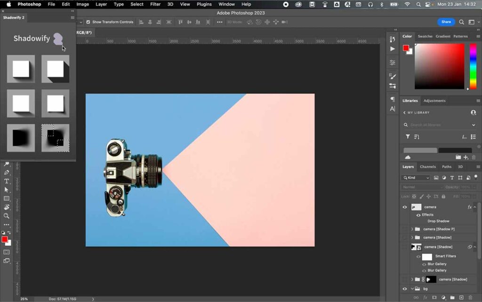Viewport: 482px width, 302px height.
Task: Open the Search icon in options bar
Action: coord(461,22)
